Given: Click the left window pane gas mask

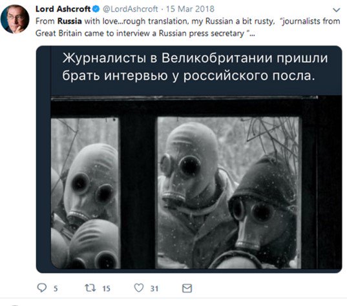Looking at the screenshot, I should tap(91, 183).
